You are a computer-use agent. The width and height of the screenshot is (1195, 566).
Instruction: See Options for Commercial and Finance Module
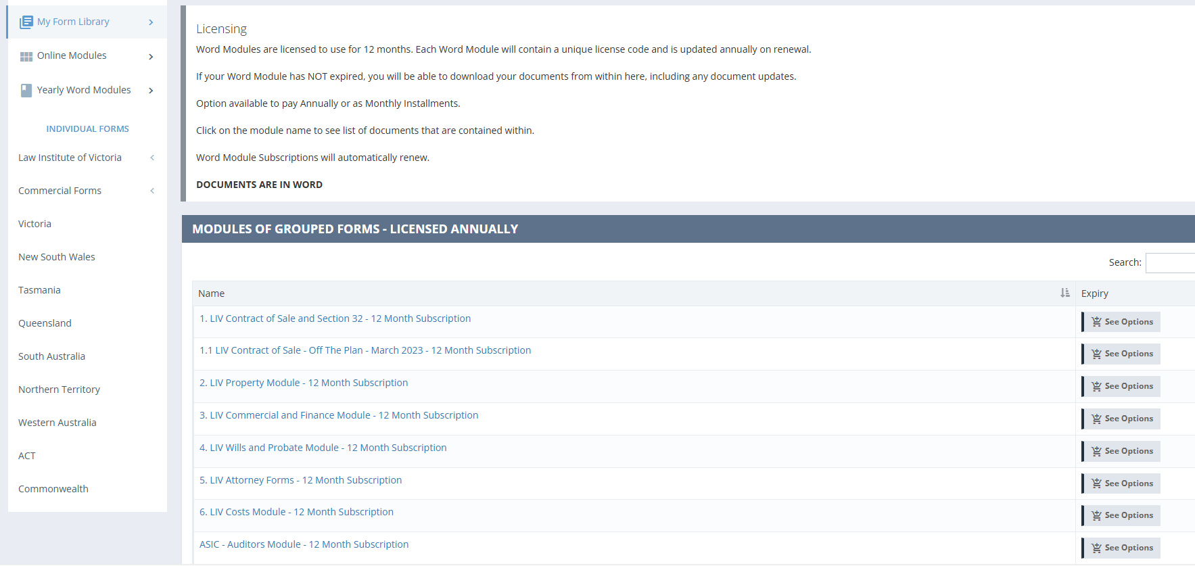[x=1121, y=419]
